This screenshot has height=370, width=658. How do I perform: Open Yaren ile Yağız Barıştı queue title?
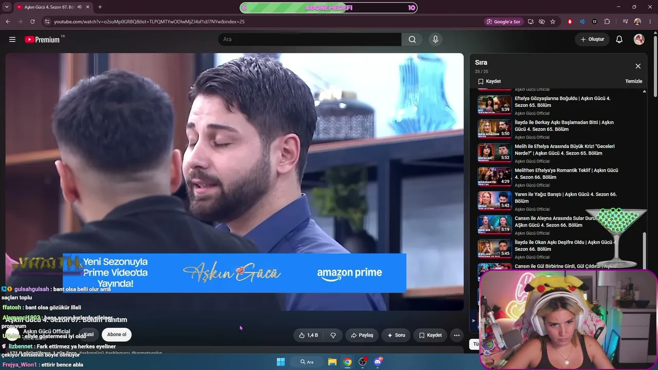pos(566,198)
